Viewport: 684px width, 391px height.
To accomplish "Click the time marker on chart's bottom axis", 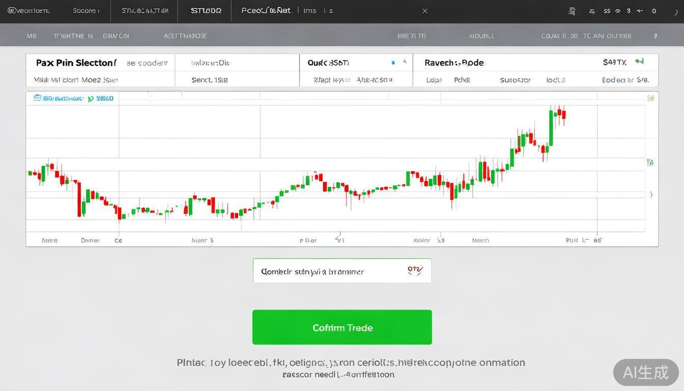I will (x=338, y=238).
